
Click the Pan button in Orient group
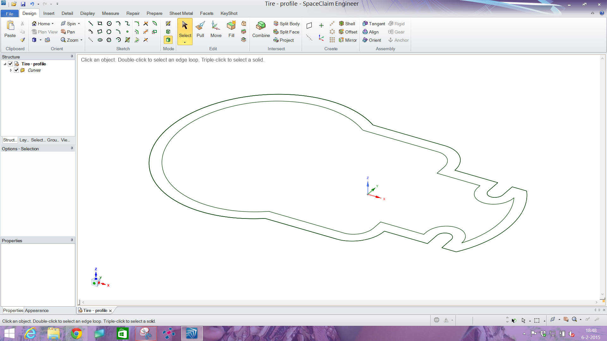tap(68, 32)
